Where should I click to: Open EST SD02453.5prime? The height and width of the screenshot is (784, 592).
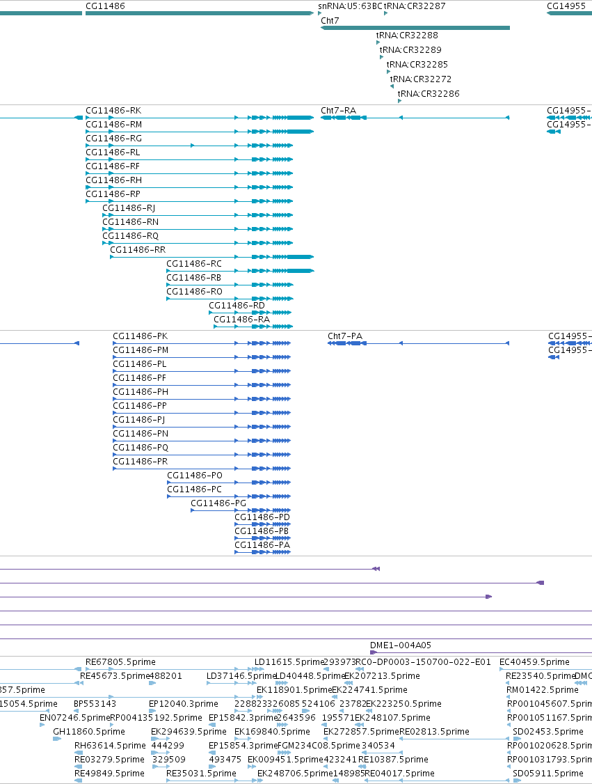[548, 732]
